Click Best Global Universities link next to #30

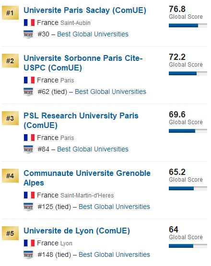click(x=93, y=34)
